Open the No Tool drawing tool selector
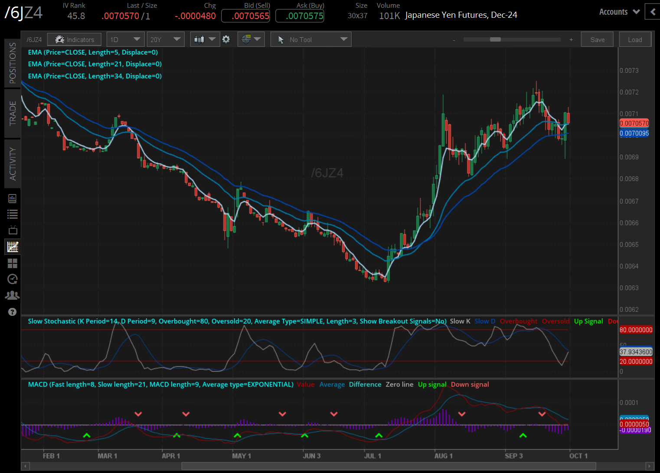The image size is (660, 473). click(311, 39)
